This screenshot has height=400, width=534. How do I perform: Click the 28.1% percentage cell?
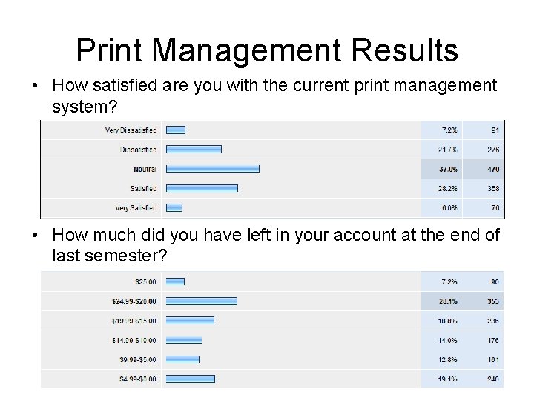(449, 301)
